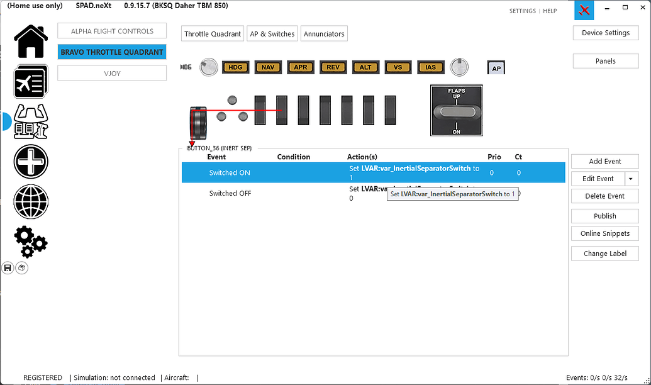Viewport: 651px width, 385px height.
Task: Select the VJOY device
Action: click(112, 74)
